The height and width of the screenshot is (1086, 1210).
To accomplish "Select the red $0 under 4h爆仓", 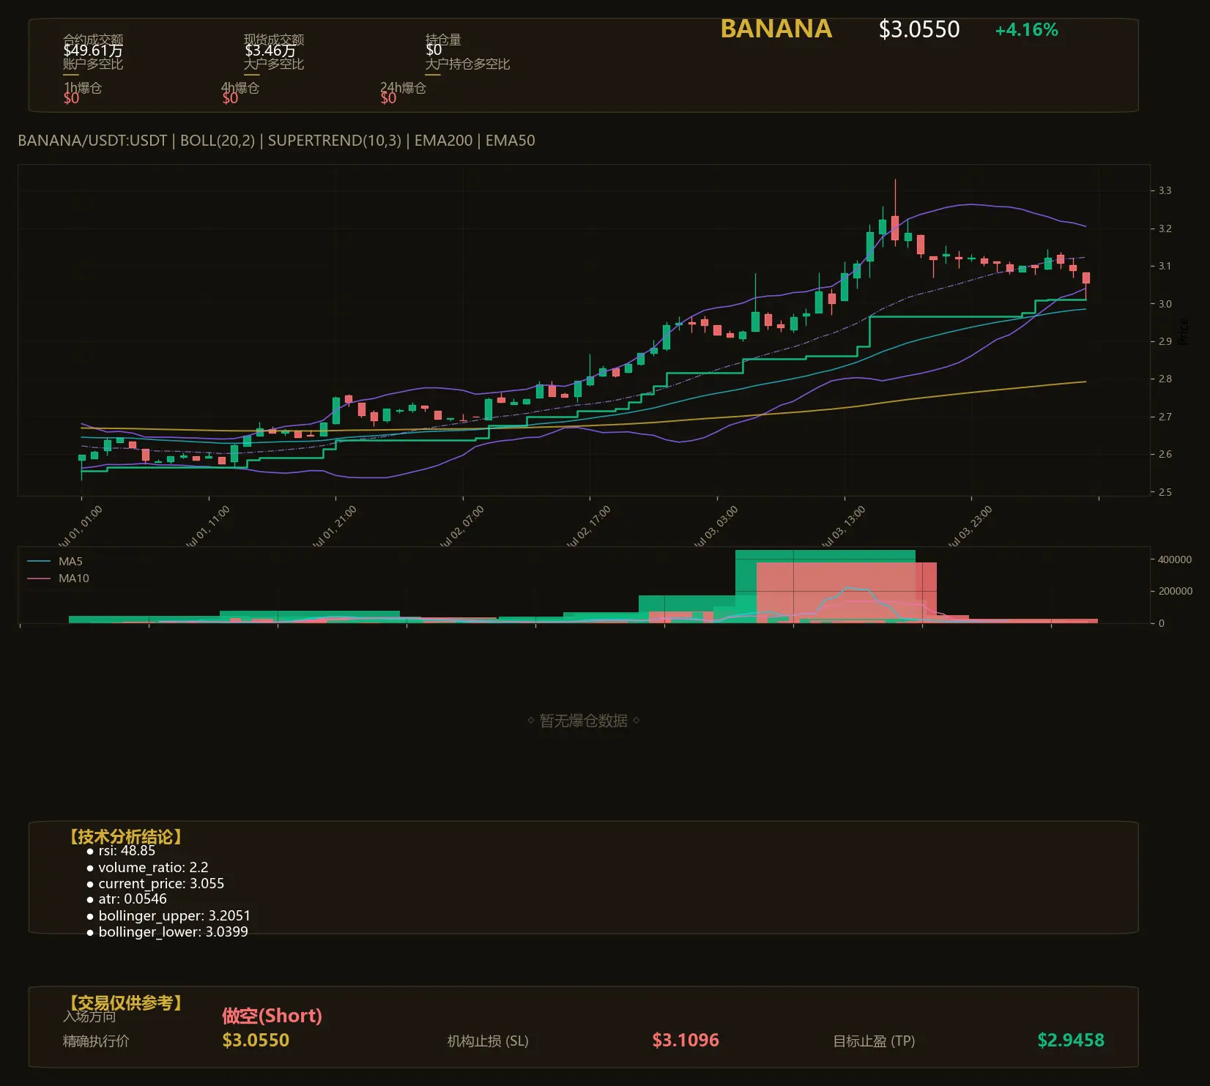I will (230, 98).
